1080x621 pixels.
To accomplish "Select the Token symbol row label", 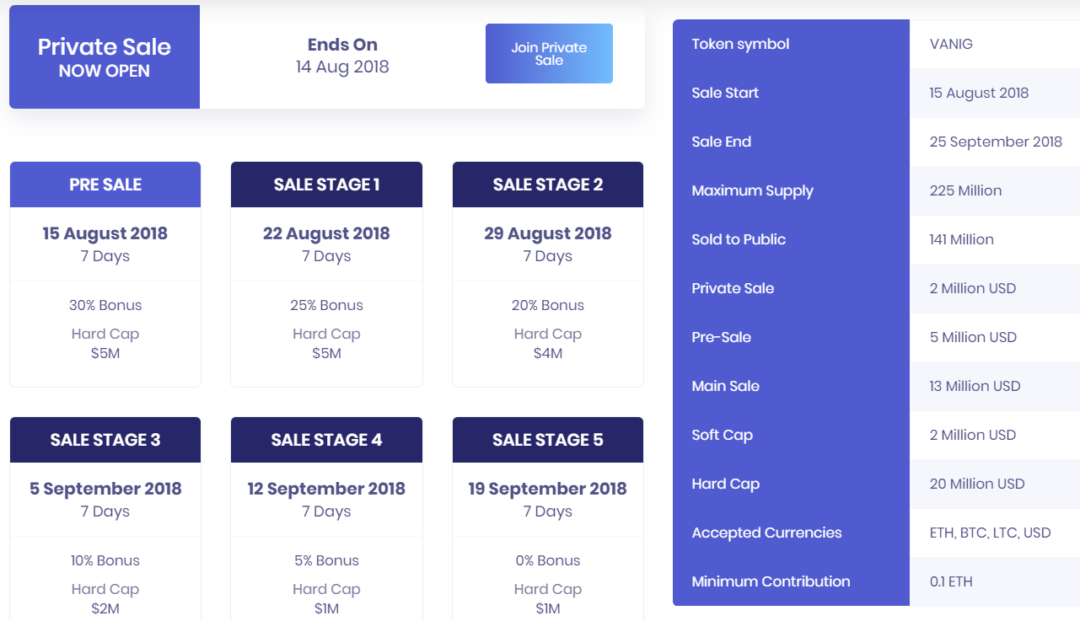I will click(x=740, y=44).
